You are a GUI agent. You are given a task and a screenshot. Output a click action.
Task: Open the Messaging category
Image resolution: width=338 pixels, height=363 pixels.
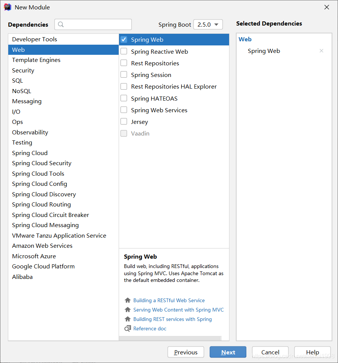(x=63, y=101)
